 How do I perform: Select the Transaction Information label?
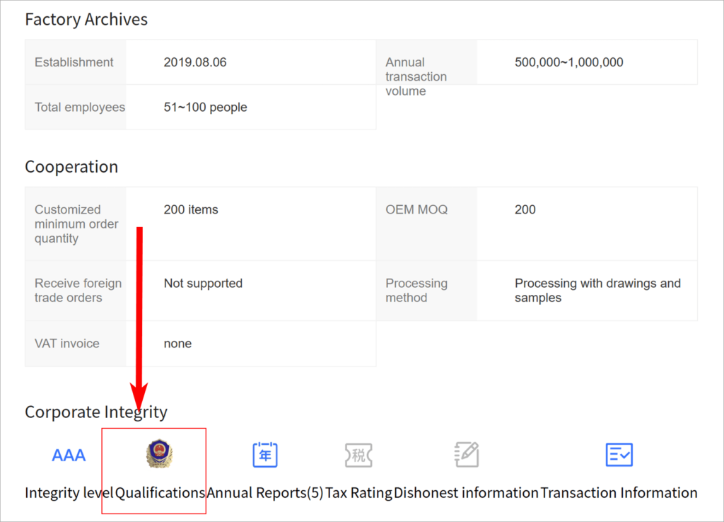(x=619, y=492)
